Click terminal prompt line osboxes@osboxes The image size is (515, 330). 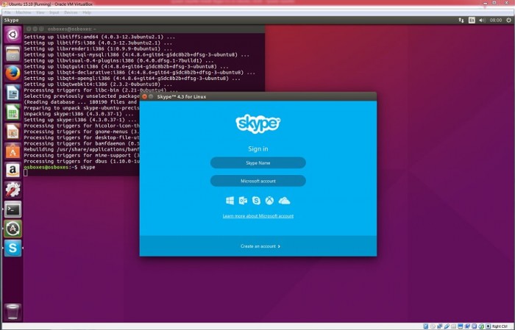pyautogui.click(x=60, y=168)
